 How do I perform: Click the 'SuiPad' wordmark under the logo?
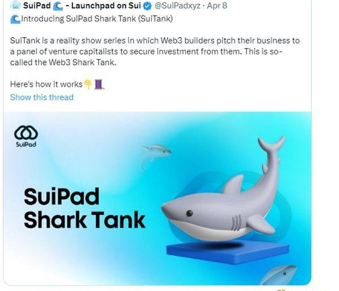tap(25, 145)
